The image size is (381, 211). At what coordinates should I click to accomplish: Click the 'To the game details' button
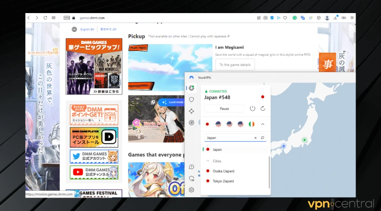pos(235,65)
